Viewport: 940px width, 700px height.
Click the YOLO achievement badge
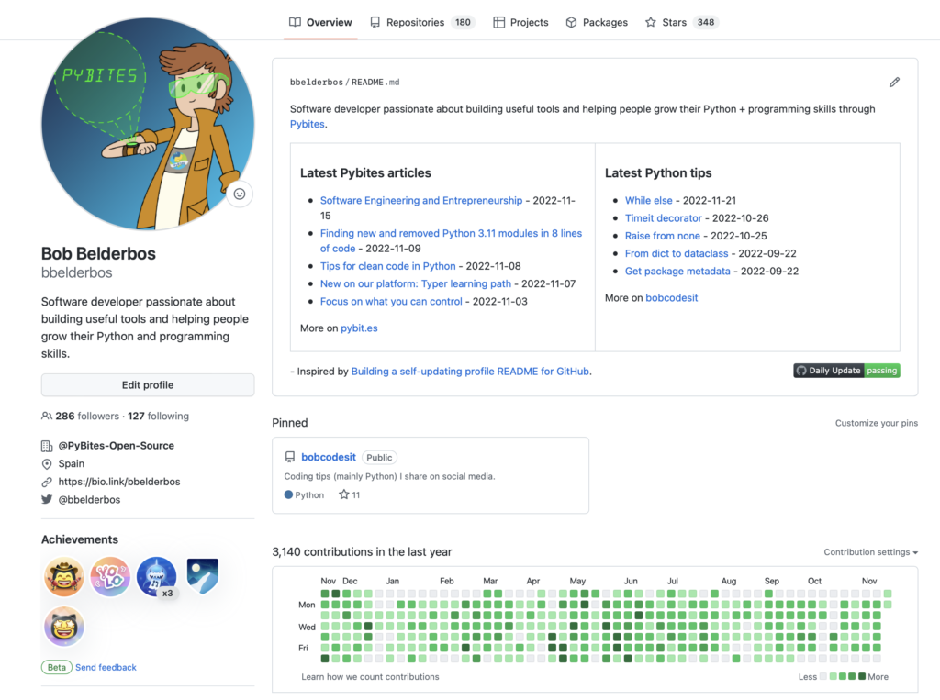pos(110,577)
